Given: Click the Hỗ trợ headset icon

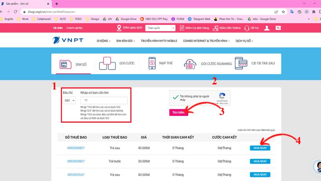Looking at the screenshot, I should click(247, 28).
